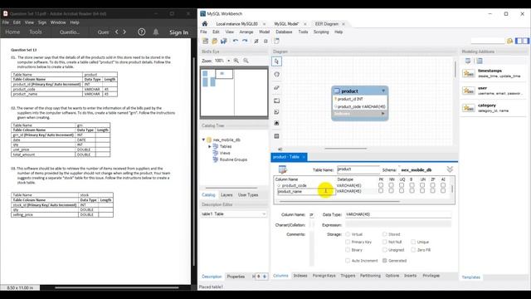Open the Tools pane in Acrobat
This screenshot has width=531, height=299.
tap(35, 32)
